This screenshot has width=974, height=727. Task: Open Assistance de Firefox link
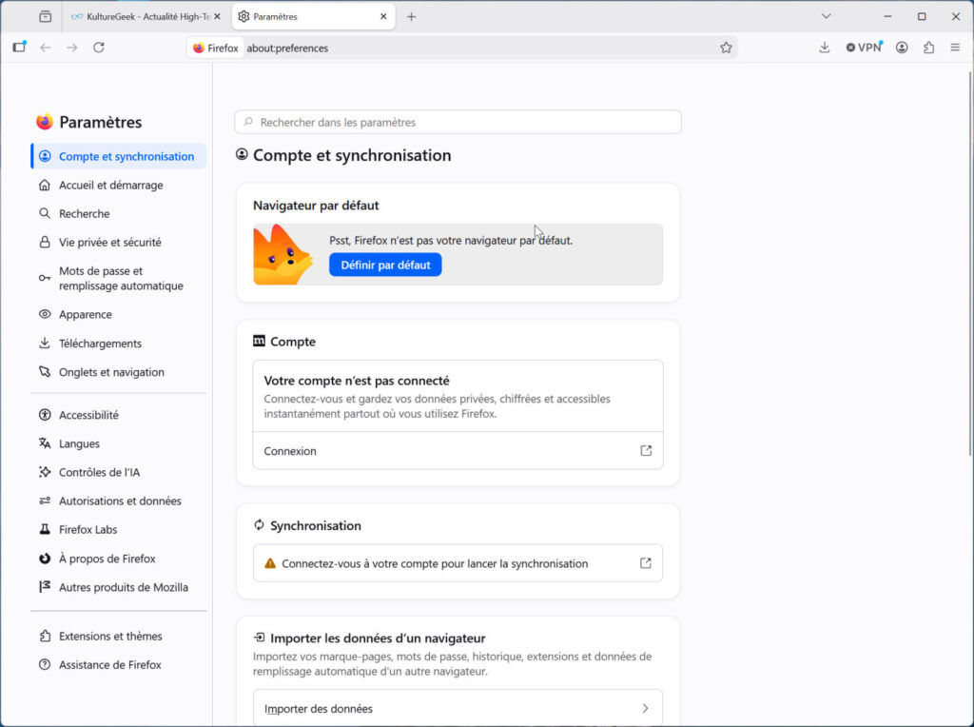pos(119,665)
